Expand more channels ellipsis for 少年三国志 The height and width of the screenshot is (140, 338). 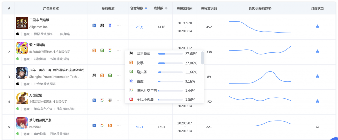pyautogui.click(x=118, y=75)
